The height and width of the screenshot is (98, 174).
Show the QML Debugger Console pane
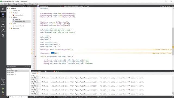[77, 97]
